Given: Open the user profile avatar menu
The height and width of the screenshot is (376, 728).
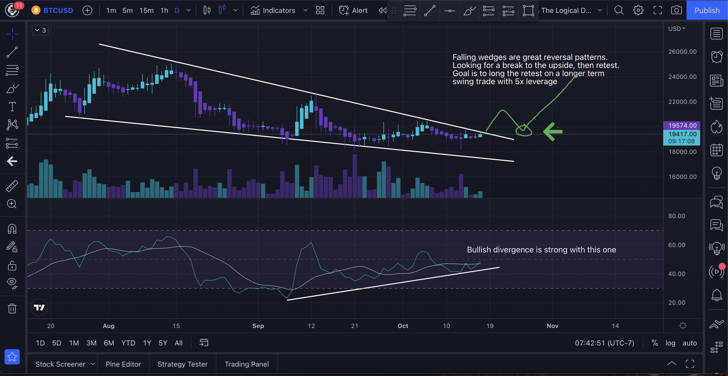Looking at the screenshot, I should [x=12, y=10].
